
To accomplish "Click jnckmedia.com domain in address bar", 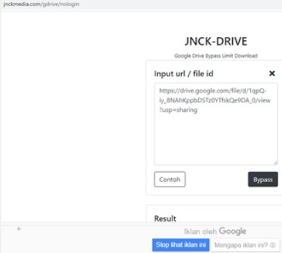I will click(x=22, y=4).
